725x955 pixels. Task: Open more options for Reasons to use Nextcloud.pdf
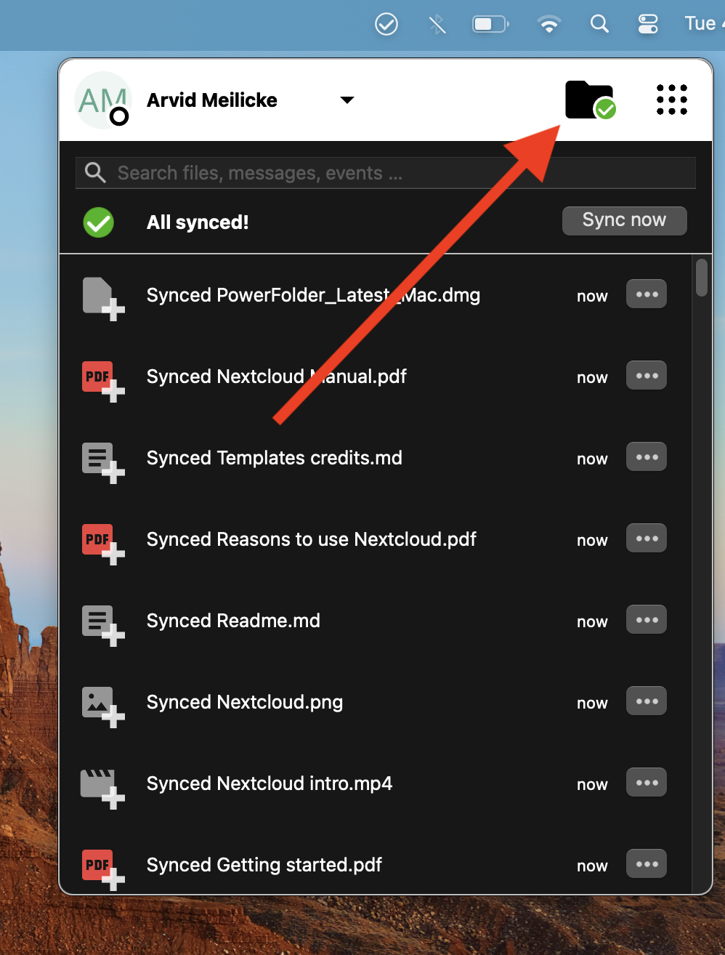coord(647,539)
